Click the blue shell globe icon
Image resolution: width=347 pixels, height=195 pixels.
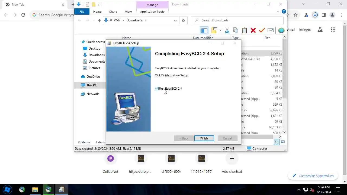pyautogui.click(x=281, y=30)
